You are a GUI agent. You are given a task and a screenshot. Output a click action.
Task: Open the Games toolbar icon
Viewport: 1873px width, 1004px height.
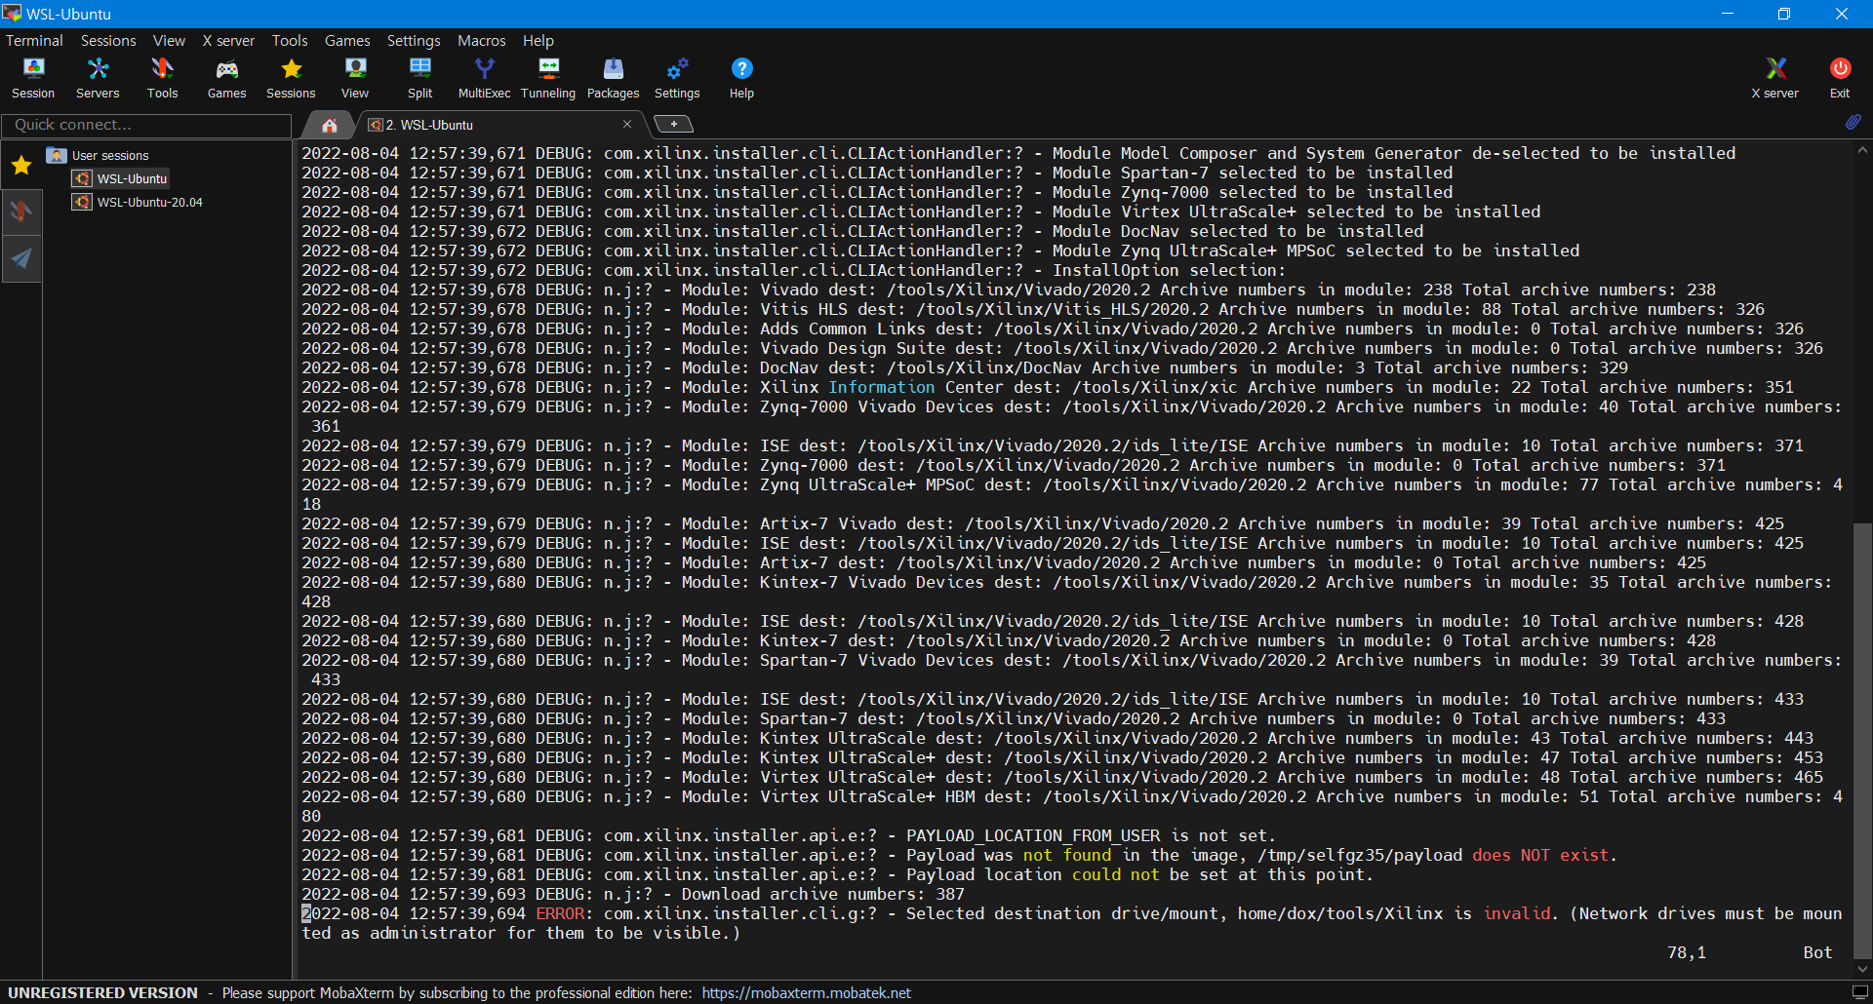(x=226, y=78)
